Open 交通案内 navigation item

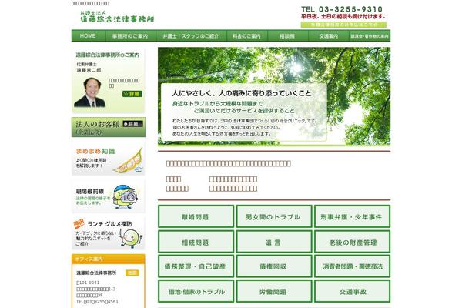pyautogui.click(x=329, y=35)
